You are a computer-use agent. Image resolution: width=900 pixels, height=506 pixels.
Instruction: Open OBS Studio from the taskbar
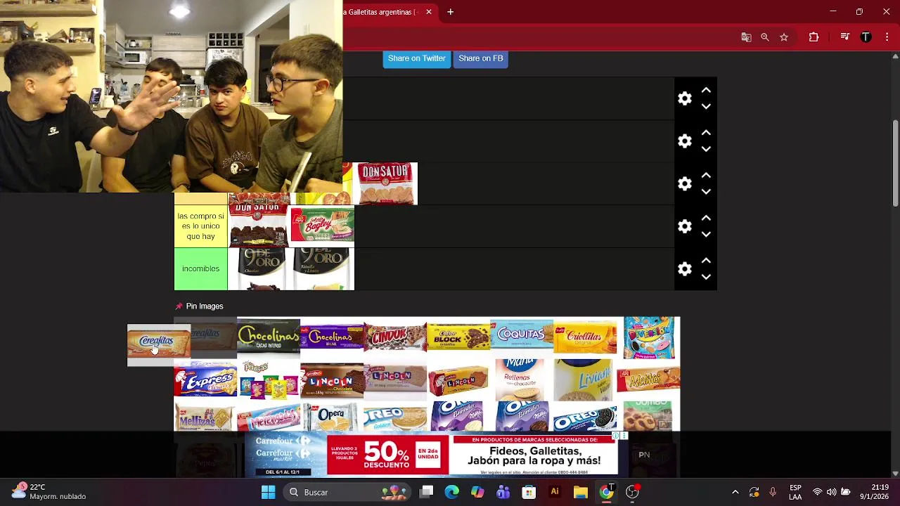click(633, 492)
